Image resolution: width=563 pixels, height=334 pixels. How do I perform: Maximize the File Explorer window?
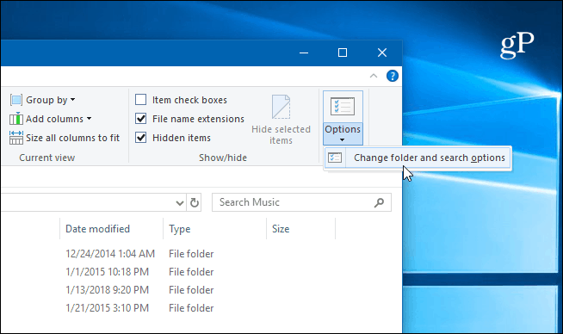pyautogui.click(x=343, y=53)
